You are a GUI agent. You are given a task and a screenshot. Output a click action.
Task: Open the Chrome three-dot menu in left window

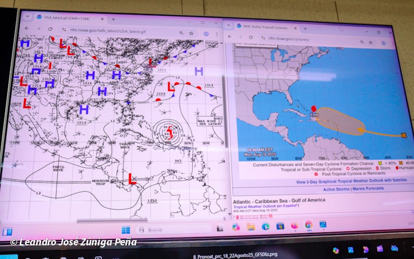tap(217, 34)
